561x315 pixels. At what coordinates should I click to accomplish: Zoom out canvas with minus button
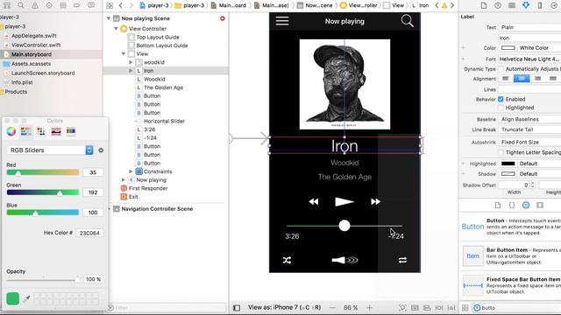pos(333,307)
